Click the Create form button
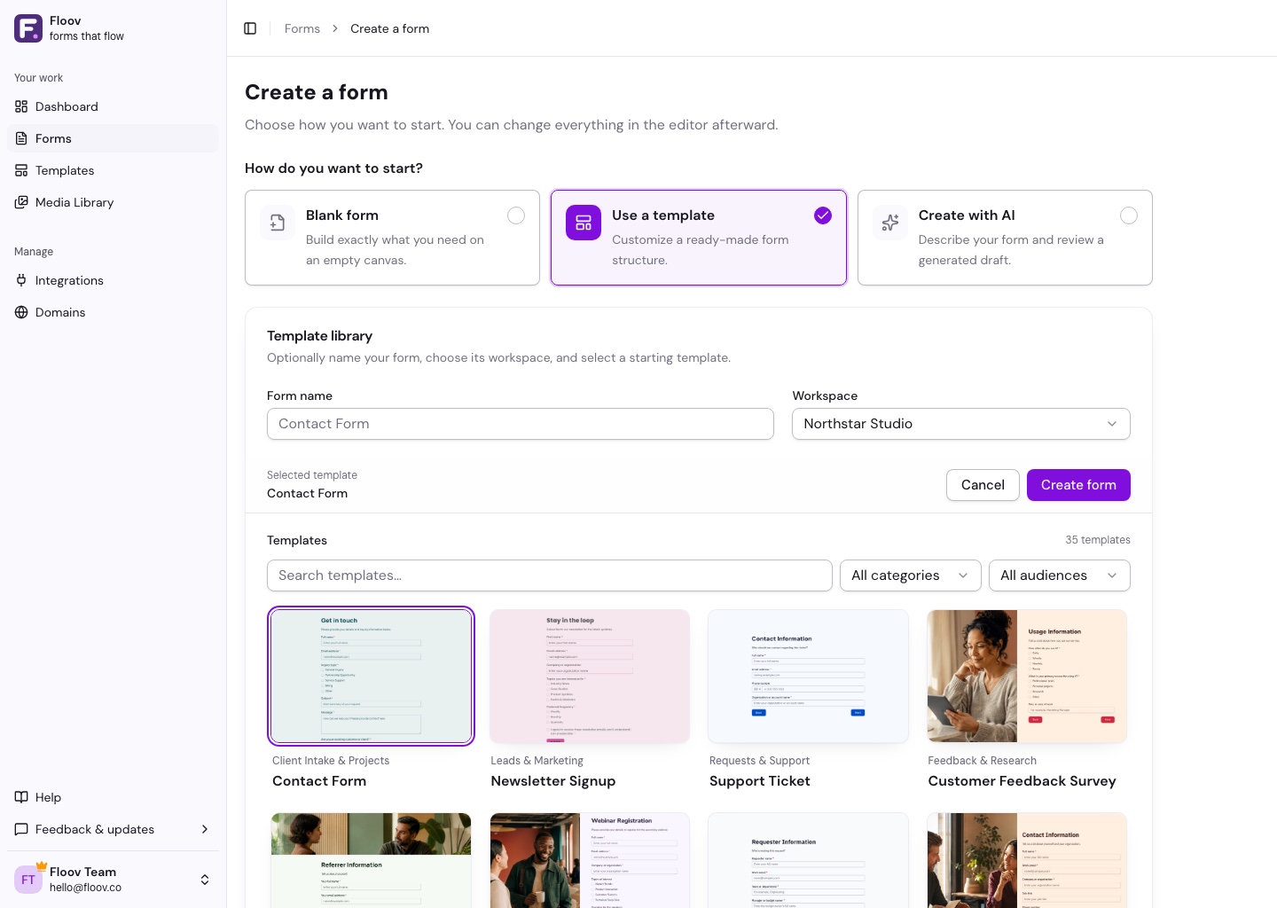Image resolution: width=1277 pixels, height=908 pixels. (x=1078, y=485)
